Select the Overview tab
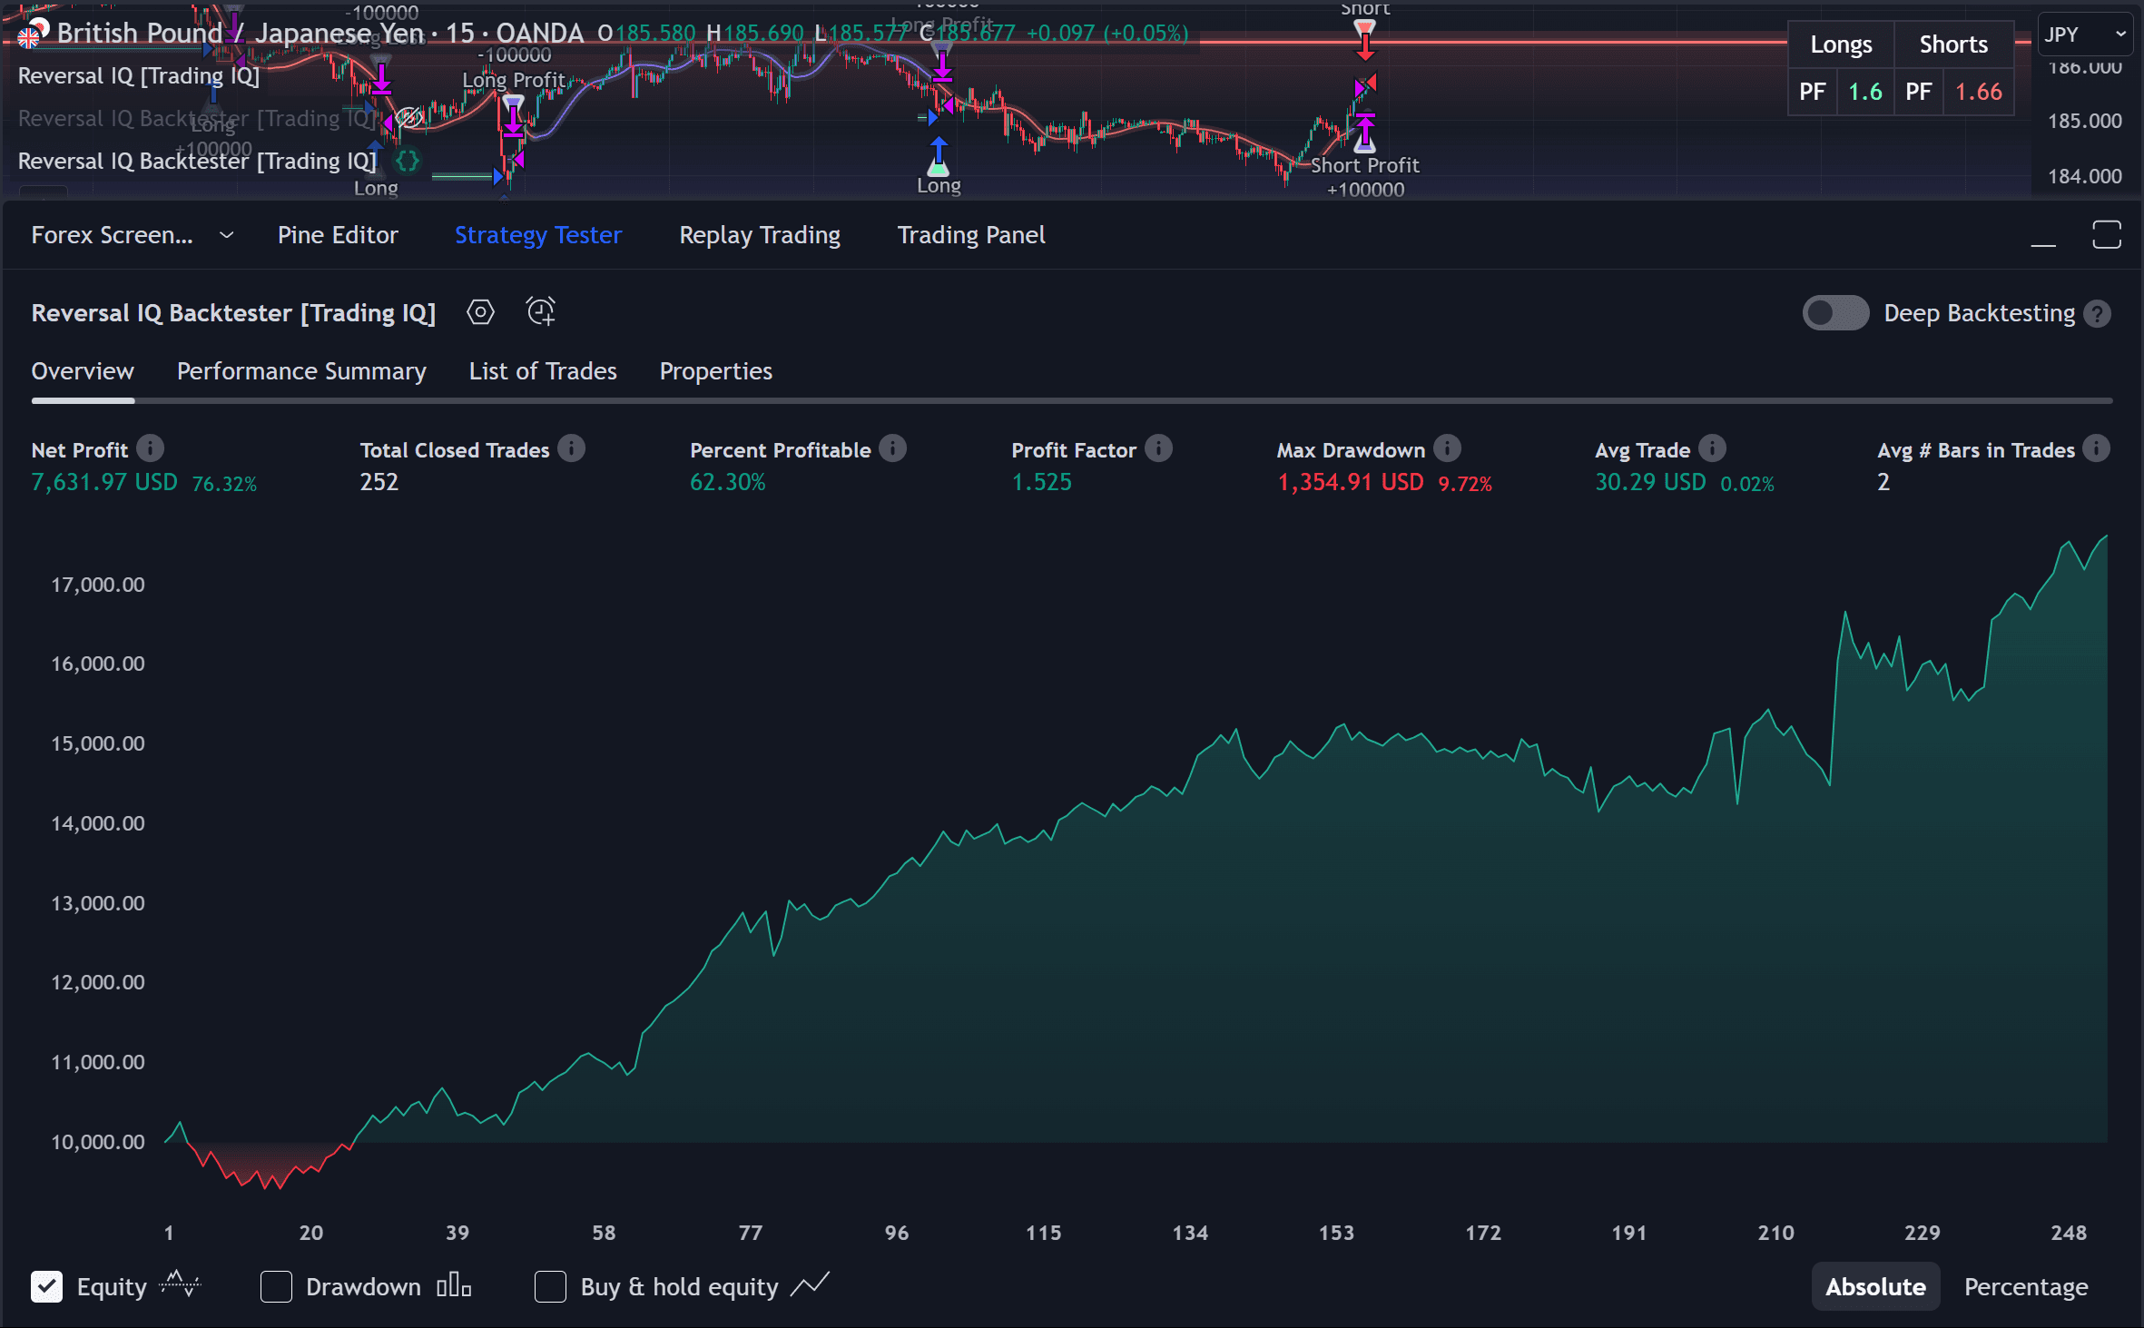Image resolution: width=2144 pixels, height=1328 pixels. pyautogui.click(x=83, y=371)
